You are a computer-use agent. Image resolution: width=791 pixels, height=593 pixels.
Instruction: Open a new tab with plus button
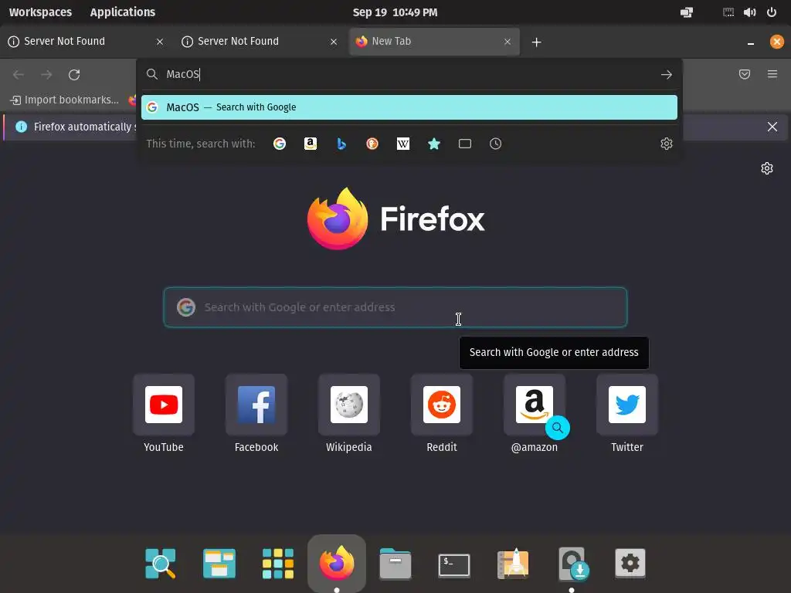[x=536, y=42]
